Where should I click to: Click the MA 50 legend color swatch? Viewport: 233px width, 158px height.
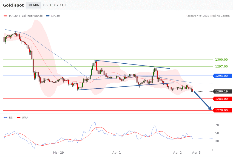coord(48,16)
